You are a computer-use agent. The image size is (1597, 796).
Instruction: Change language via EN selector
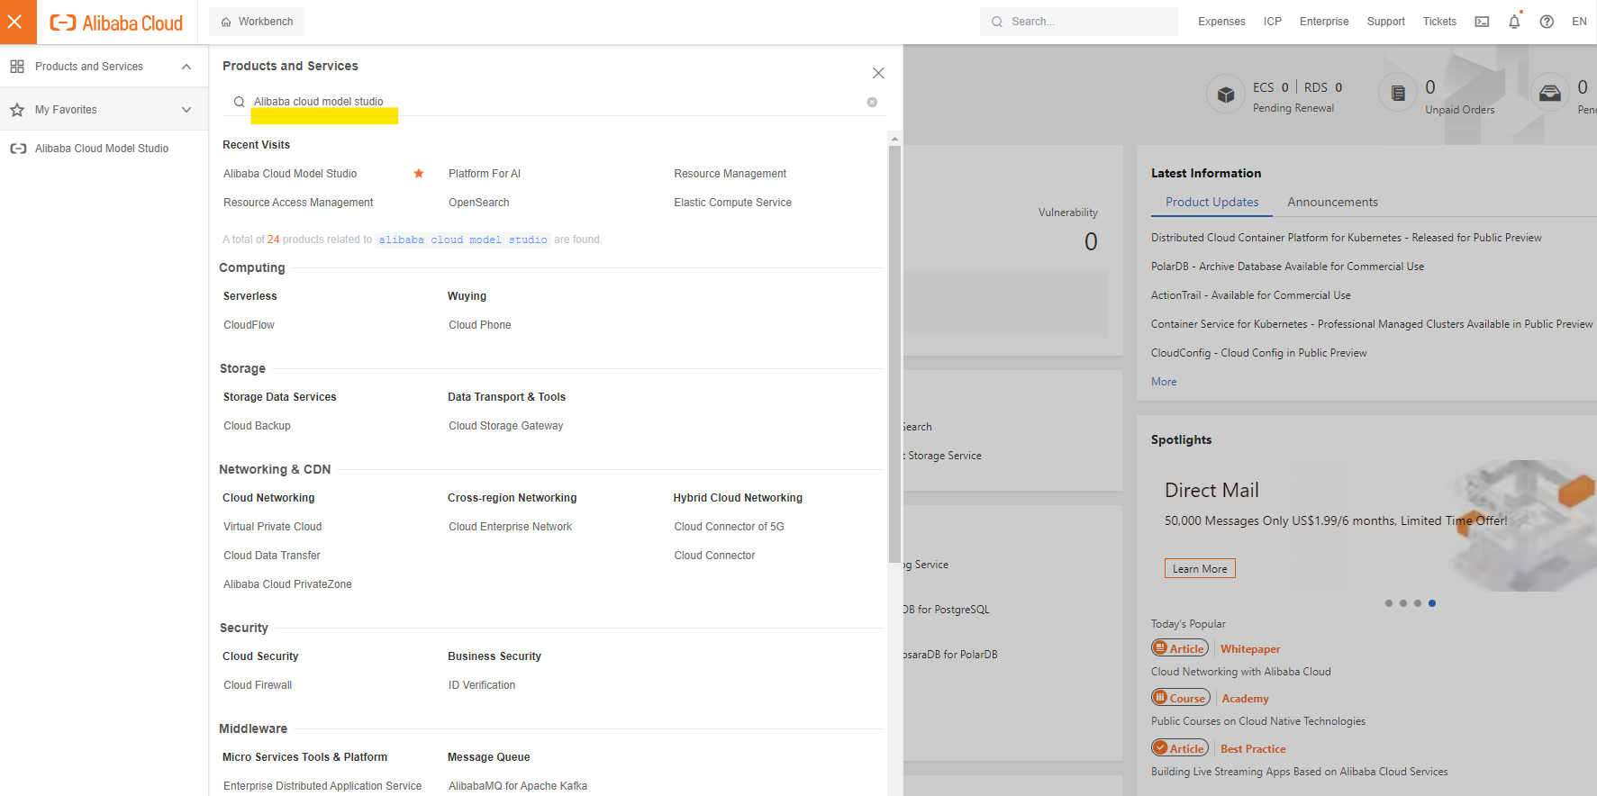[1579, 22]
